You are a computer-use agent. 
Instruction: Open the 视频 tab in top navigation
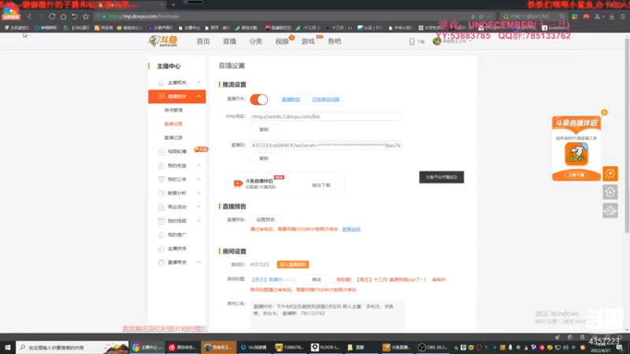tap(282, 42)
